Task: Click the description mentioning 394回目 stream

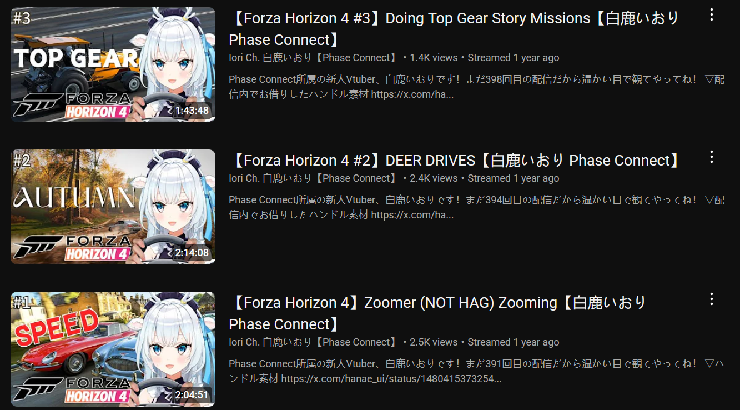Action: (476, 207)
